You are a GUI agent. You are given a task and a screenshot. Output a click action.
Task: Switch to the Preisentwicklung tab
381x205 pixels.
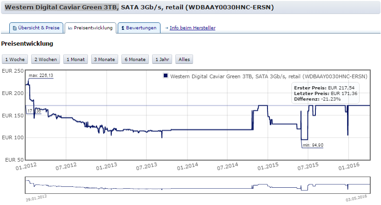90,28
